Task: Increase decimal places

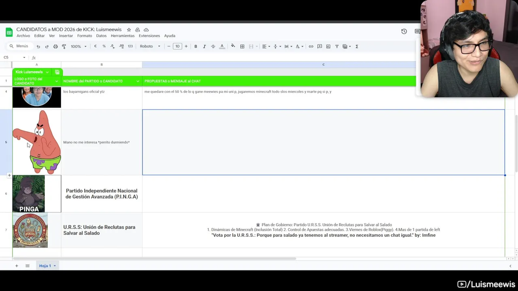Action: click(121, 46)
